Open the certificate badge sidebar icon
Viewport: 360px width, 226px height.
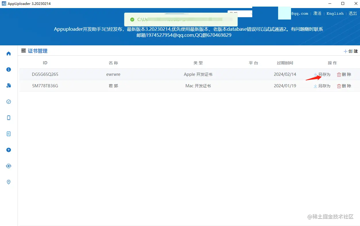coord(9,102)
